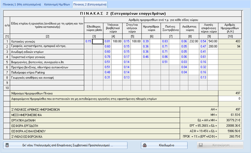Click the ΕΙΣΦΟΡΑ ΕΡΓΟΔΟΤΗ label
251x153 pixels.
pyautogui.click(x=25, y=126)
